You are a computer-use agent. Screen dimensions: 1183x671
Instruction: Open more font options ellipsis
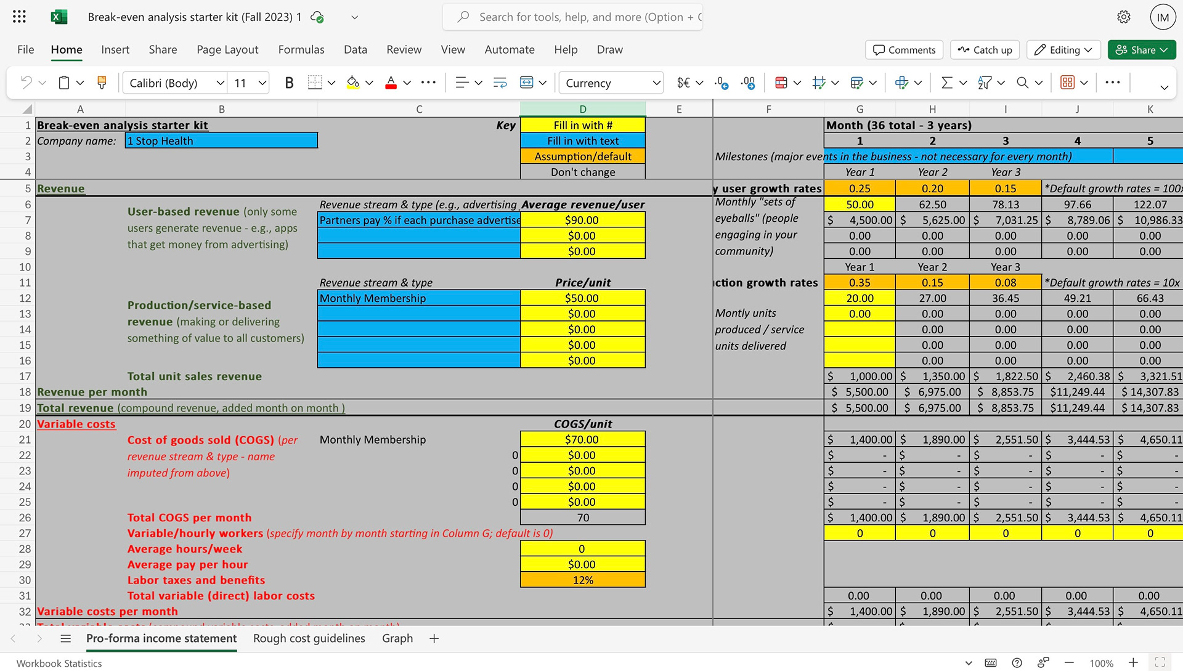[x=428, y=83]
